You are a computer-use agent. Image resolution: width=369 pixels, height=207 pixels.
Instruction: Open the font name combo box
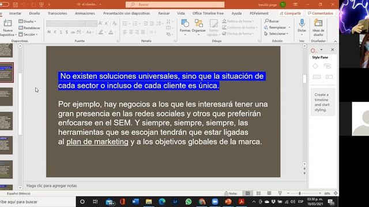[65, 24]
